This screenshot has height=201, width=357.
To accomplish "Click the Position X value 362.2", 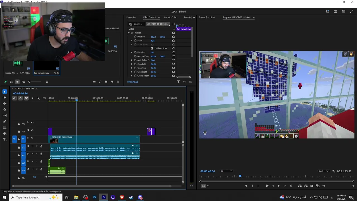I will coord(153,37).
